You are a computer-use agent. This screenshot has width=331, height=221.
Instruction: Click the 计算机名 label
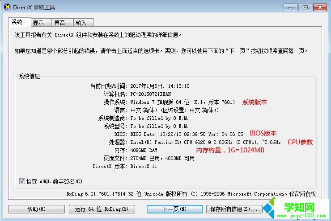tap(115, 94)
